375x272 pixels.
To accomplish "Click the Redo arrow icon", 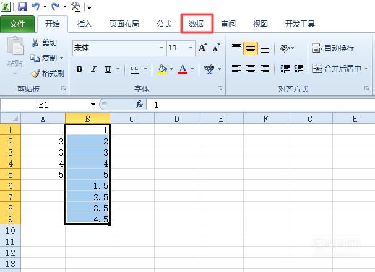I will point(55,7).
